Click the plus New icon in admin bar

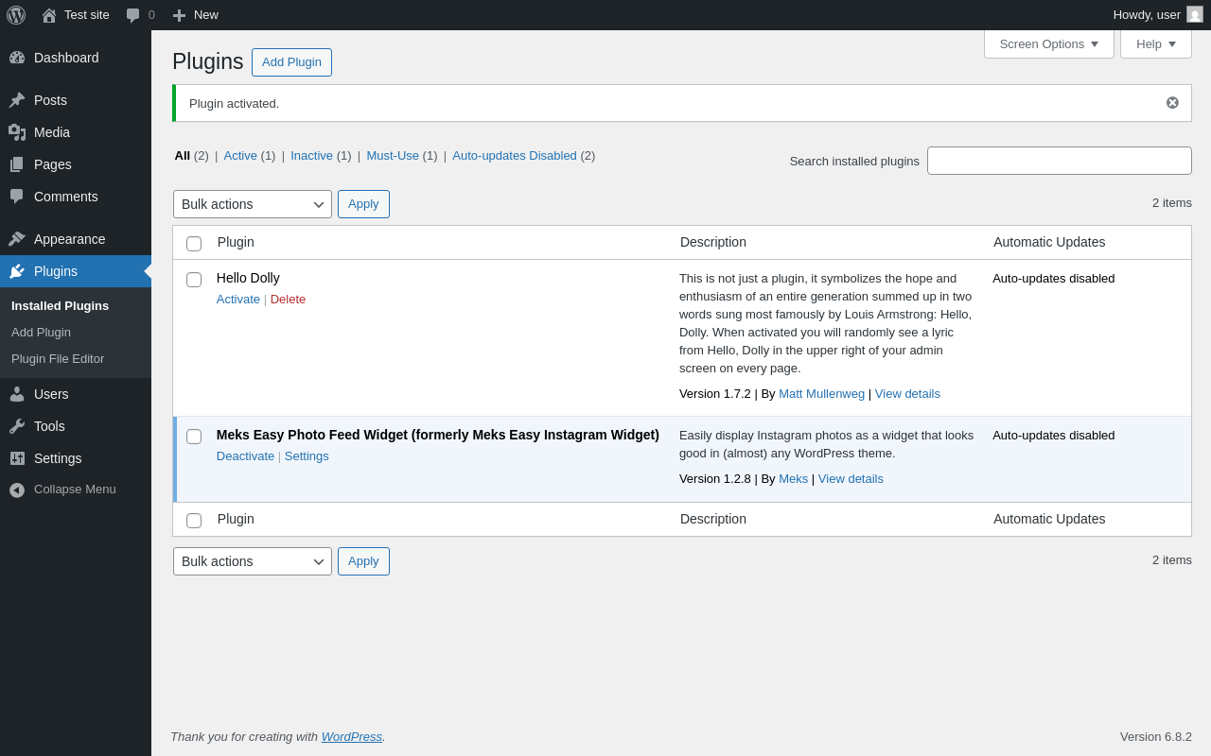(179, 15)
